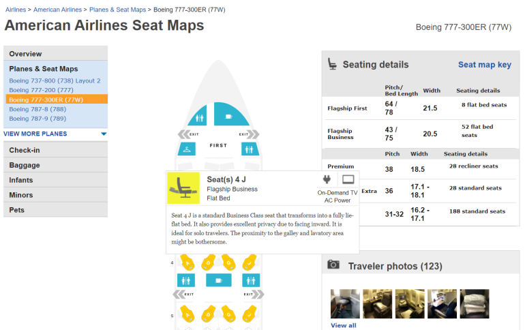Click the closet hanger icon near First
This screenshot has width=525, height=330.
tap(186, 148)
